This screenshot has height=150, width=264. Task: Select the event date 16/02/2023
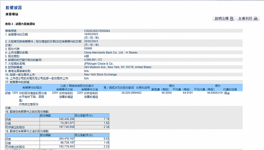tap(91, 34)
